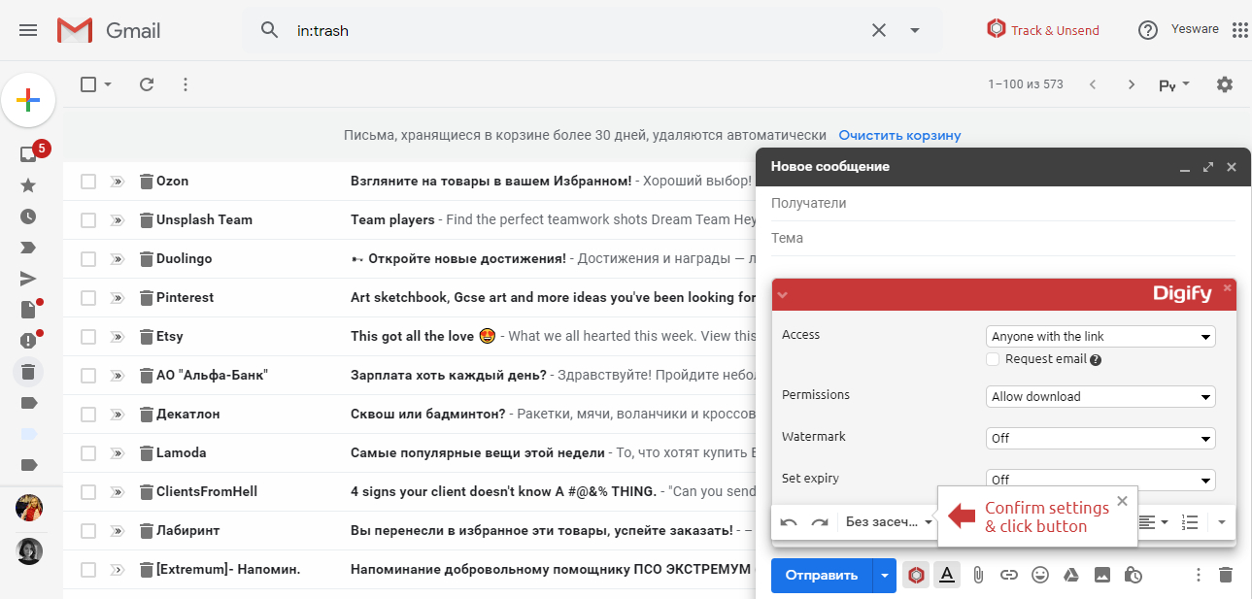Open the Snoozed clock icon
This screenshot has height=599, width=1252.
[28, 216]
